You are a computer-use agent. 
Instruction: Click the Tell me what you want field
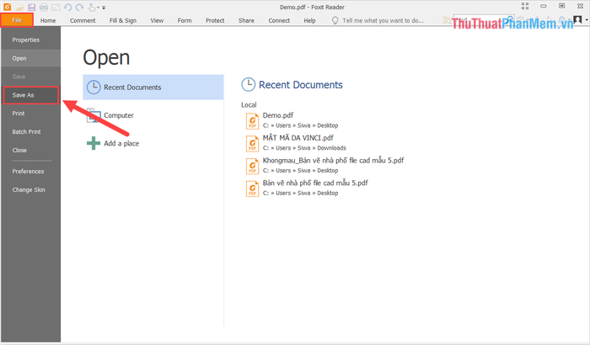tap(383, 20)
